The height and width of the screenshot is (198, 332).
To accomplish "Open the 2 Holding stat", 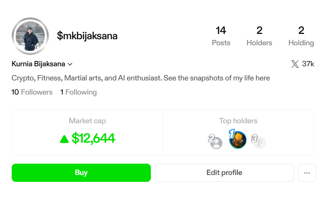I will click(301, 36).
